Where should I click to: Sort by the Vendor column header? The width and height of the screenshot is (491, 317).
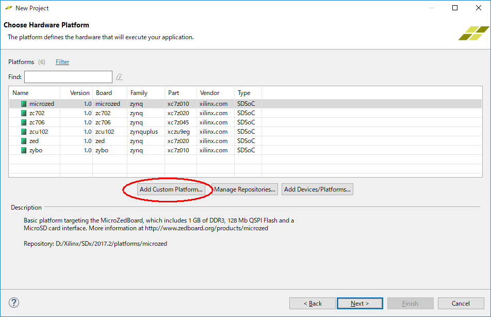coord(215,93)
